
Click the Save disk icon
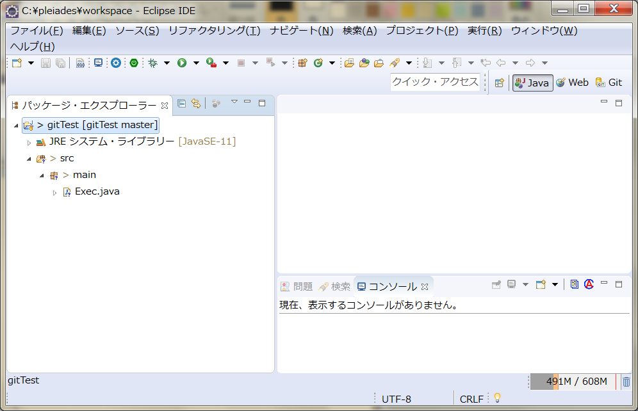tap(45, 63)
